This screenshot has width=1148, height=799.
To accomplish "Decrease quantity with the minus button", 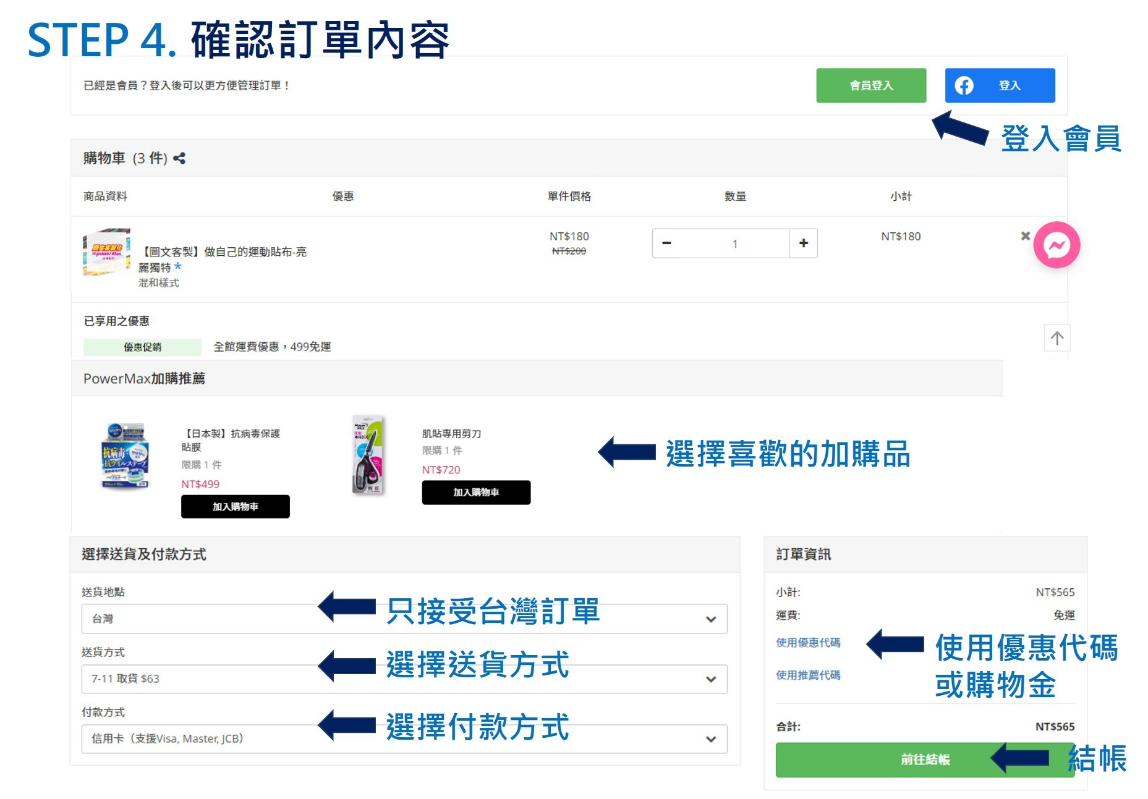I will pyautogui.click(x=666, y=243).
